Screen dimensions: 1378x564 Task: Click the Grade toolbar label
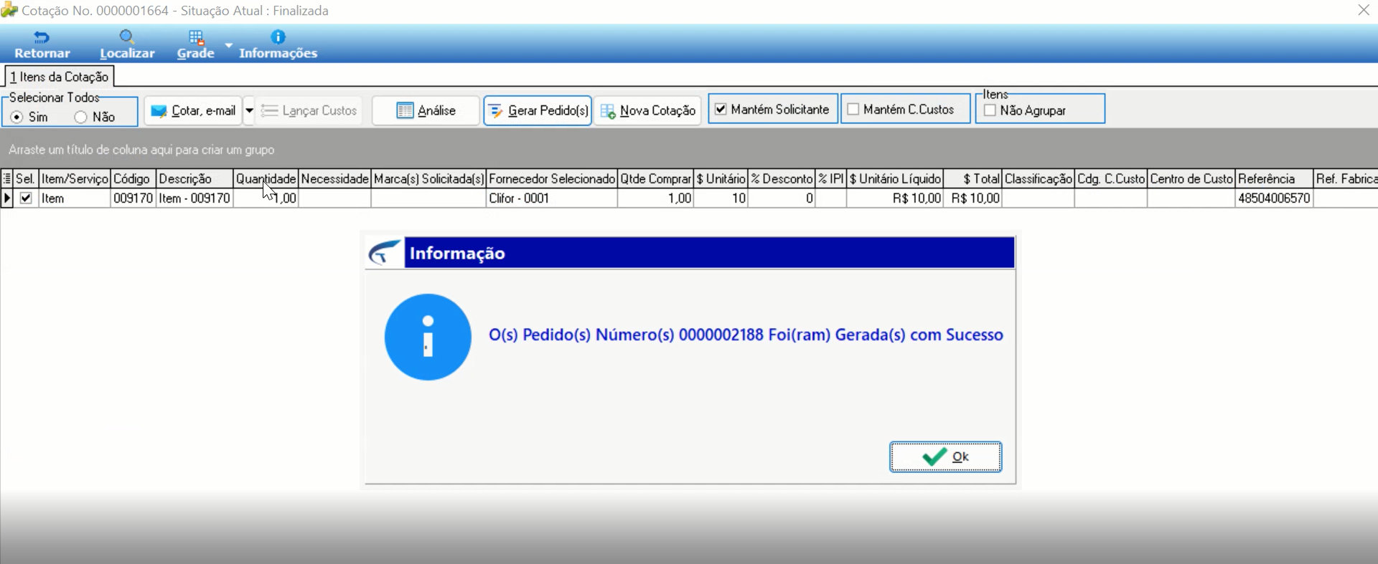tap(196, 53)
